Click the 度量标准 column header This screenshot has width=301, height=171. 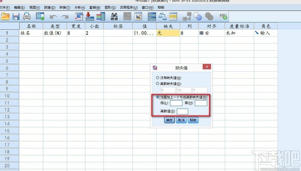coord(239,26)
